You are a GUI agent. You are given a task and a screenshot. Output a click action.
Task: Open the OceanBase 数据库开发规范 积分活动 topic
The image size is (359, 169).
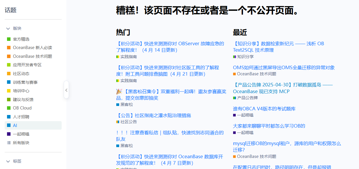(169, 160)
